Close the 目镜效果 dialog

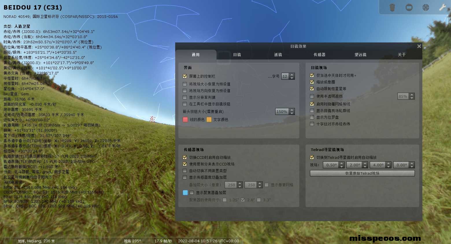[x=419, y=46]
